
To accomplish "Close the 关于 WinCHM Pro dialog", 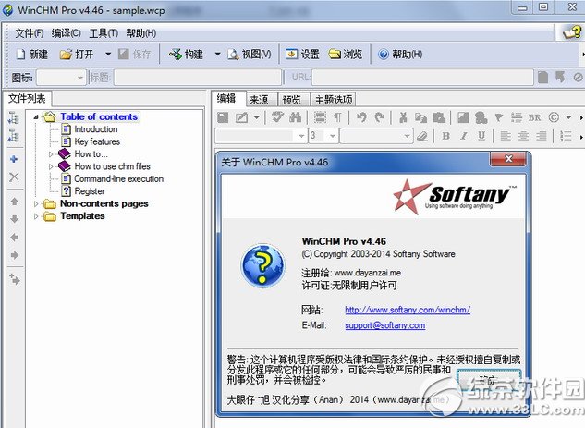I will (508, 159).
